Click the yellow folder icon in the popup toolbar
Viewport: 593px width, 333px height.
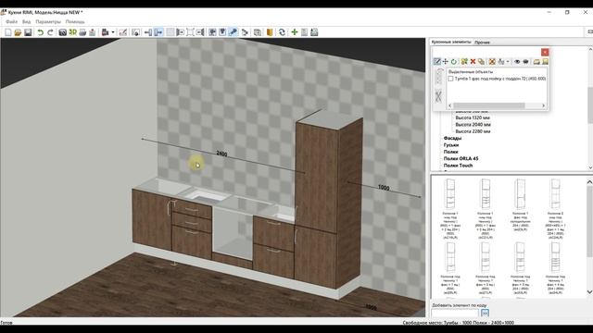(x=536, y=62)
